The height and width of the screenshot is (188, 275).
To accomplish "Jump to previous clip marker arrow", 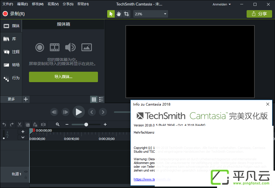I will click(92, 112).
